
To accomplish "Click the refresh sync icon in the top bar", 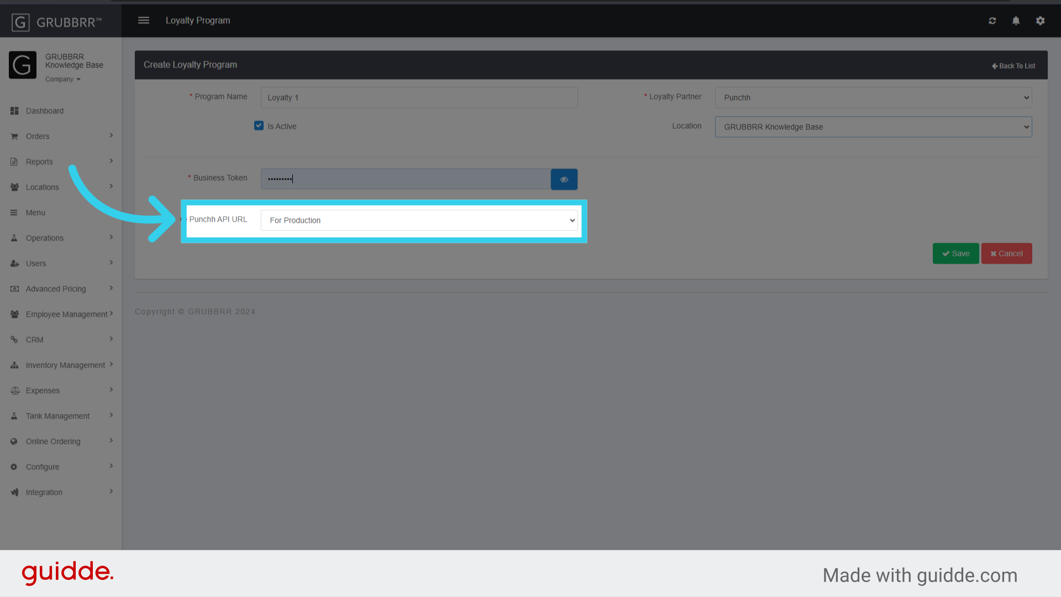I will (992, 20).
